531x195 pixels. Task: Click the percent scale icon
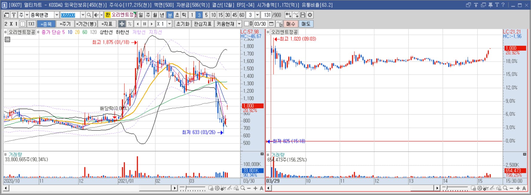coord(129,24)
